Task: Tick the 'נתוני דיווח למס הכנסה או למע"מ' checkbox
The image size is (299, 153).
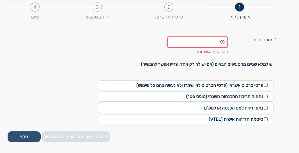Action: point(266,108)
